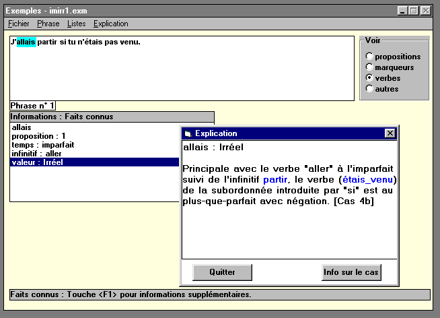Click the Faits connus status bar message

(x=220, y=294)
